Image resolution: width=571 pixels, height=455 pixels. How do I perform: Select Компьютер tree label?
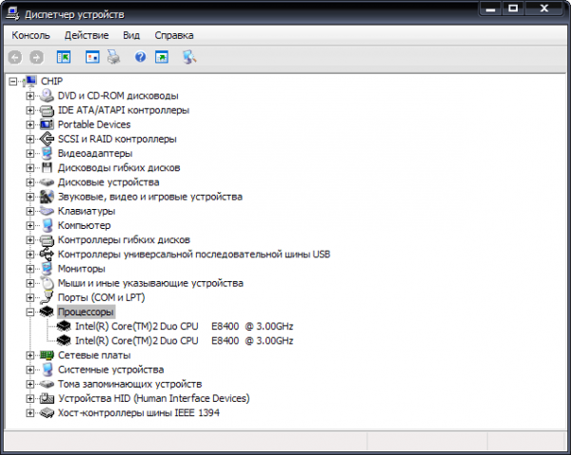[84, 225]
